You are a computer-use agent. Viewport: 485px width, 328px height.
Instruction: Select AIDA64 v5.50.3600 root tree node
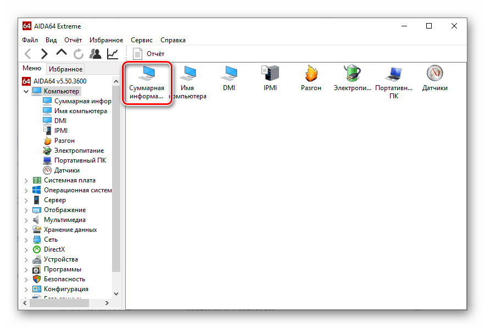(x=60, y=81)
